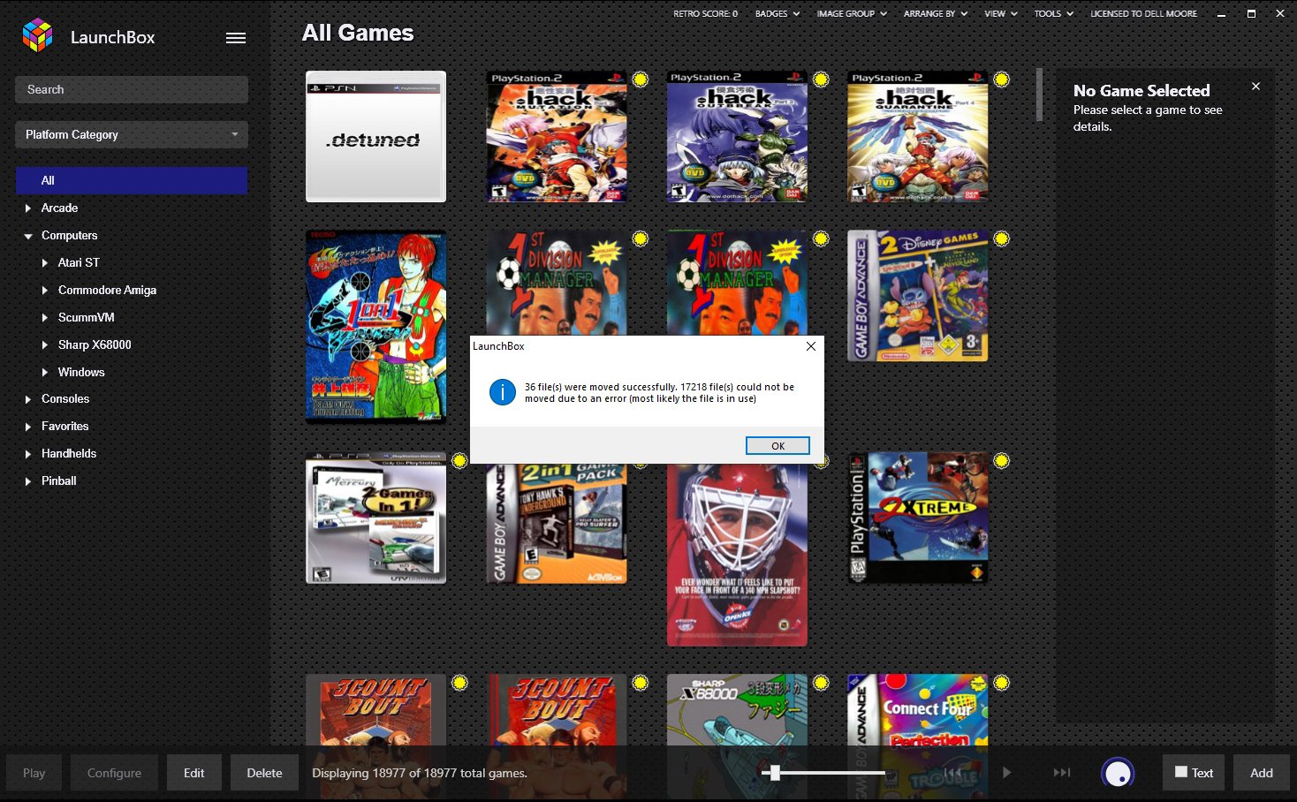Open the Badges menu
The width and height of the screenshot is (1297, 802).
click(777, 14)
